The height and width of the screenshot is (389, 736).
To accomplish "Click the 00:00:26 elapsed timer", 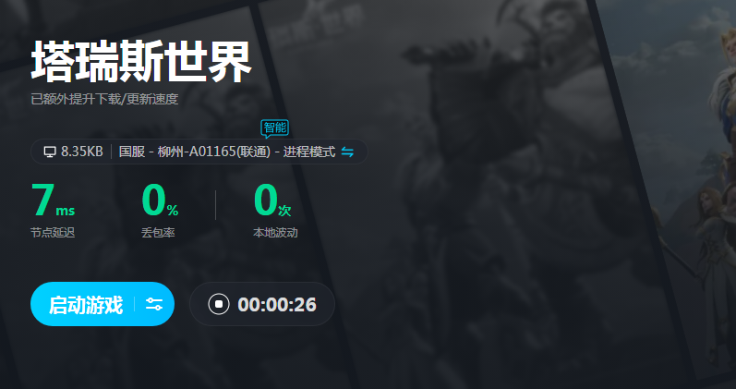I will coord(277,304).
